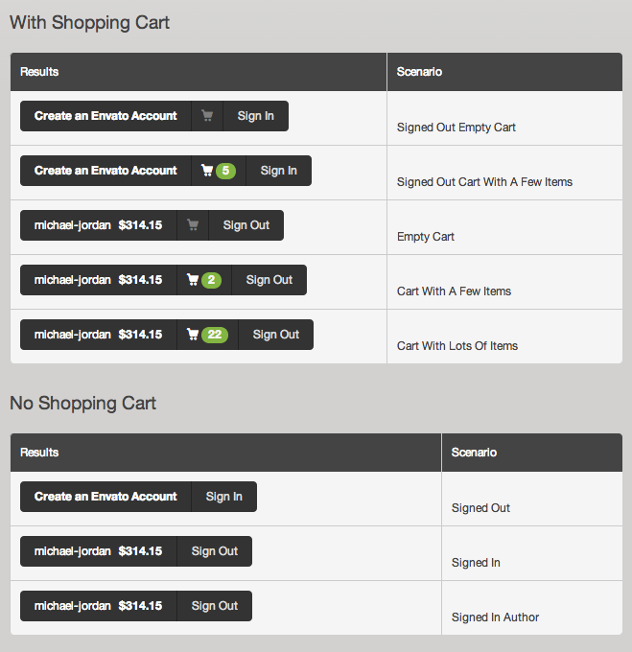The height and width of the screenshot is (652, 632).
Task: Click $314.15 balance in the 2-item cart row
Action: pyautogui.click(x=141, y=280)
